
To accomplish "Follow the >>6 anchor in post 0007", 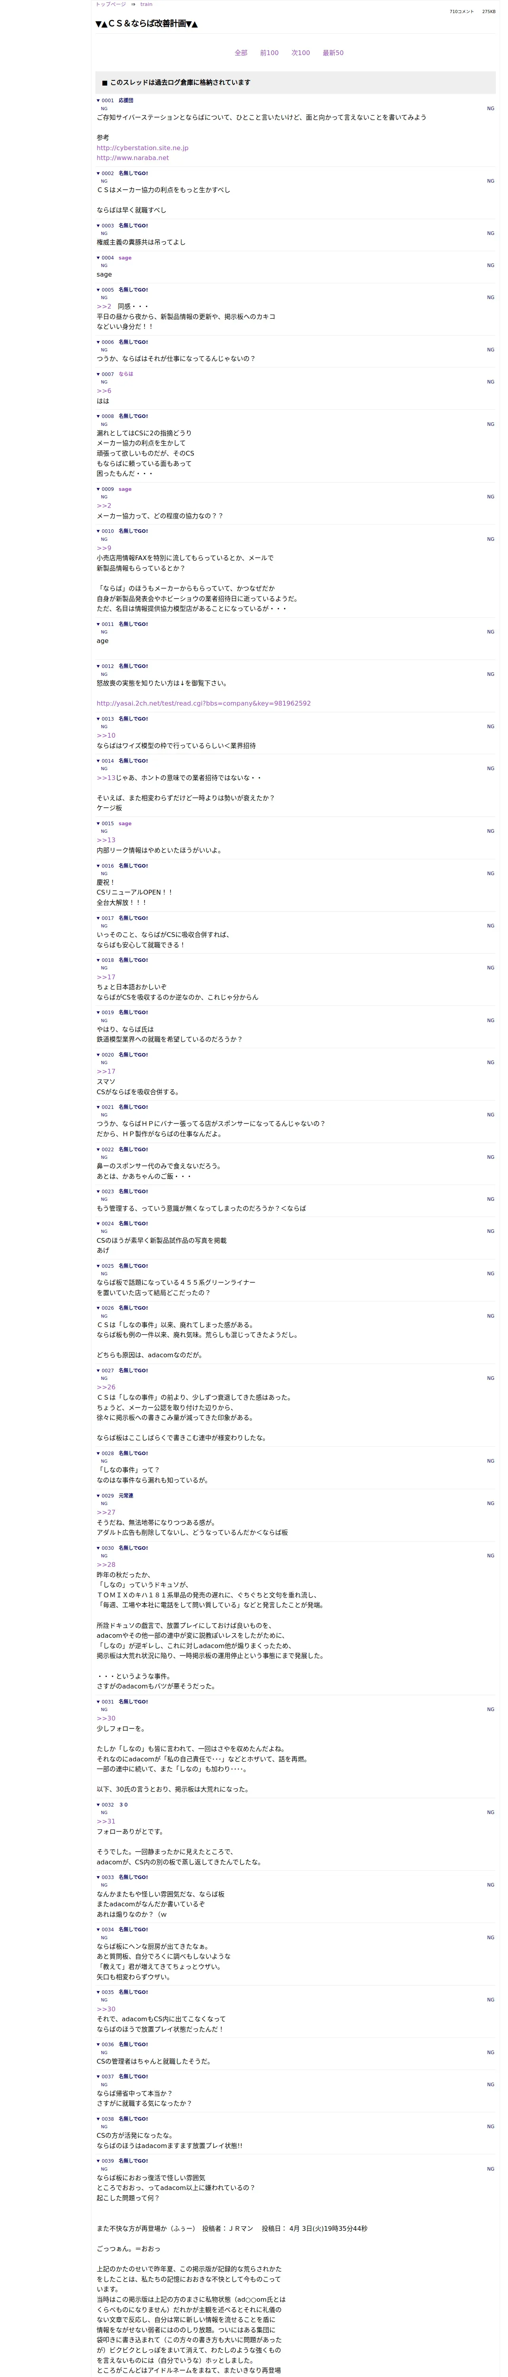I will (x=104, y=391).
